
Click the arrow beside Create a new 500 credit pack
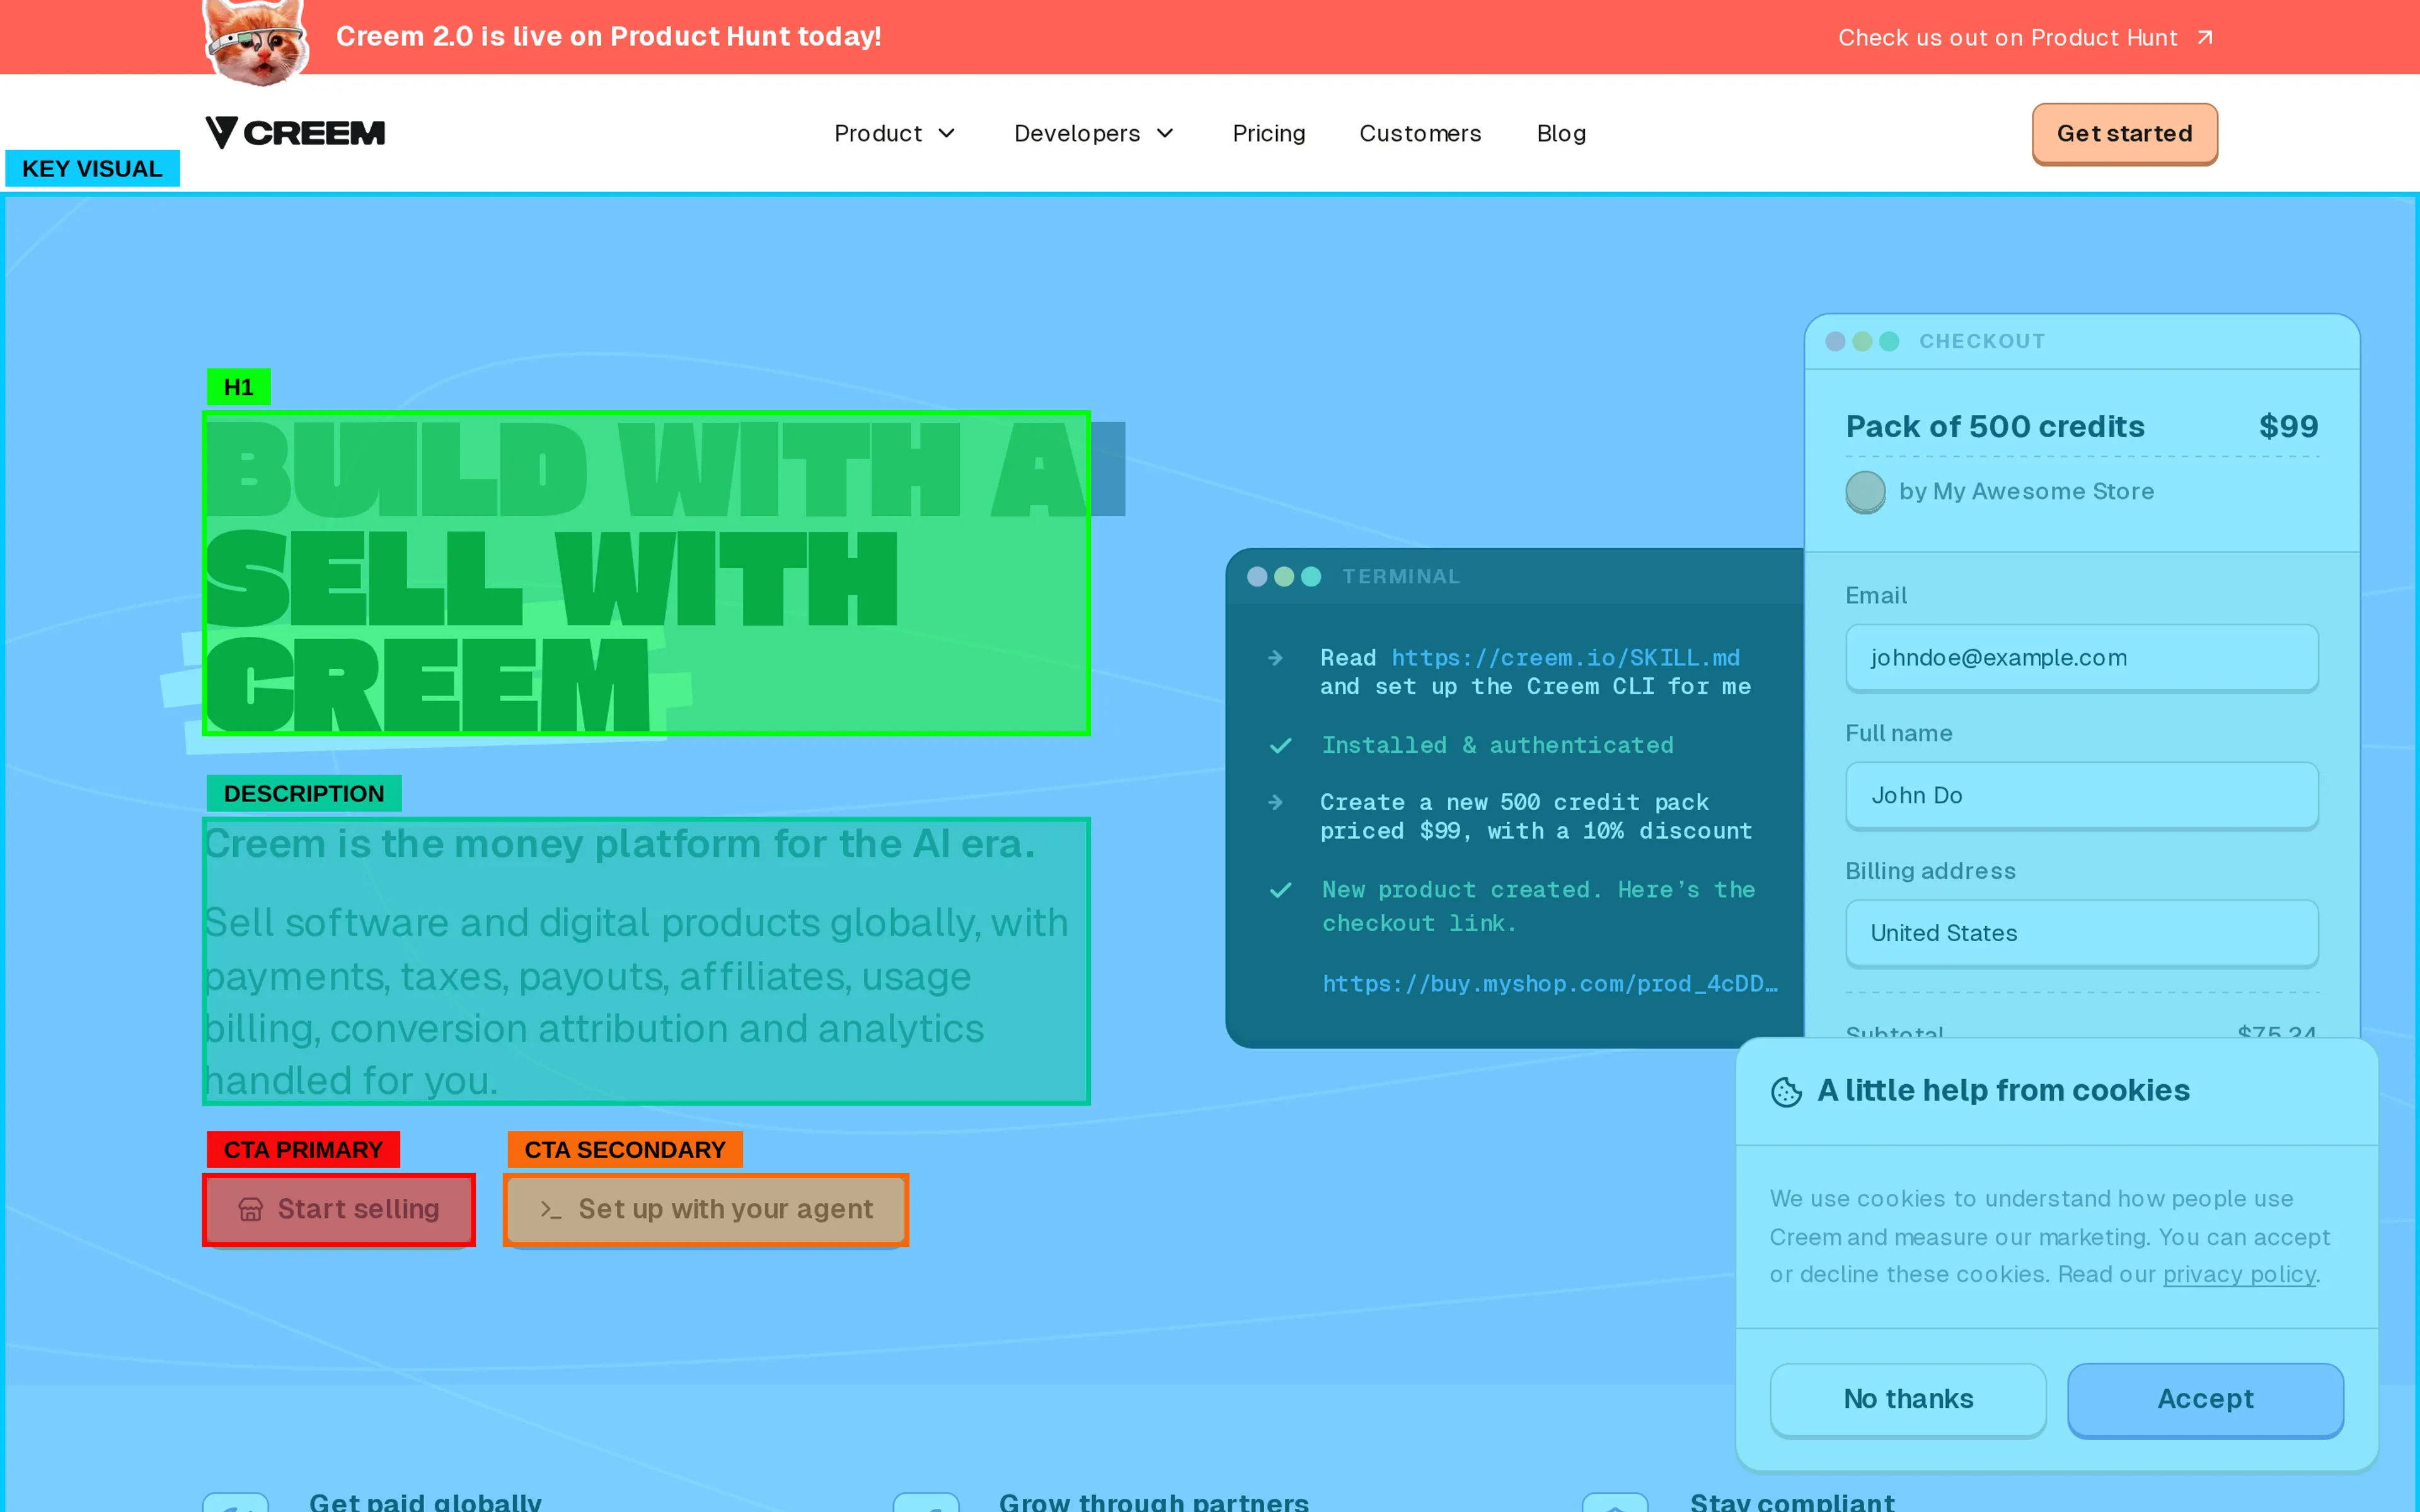click(1275, 802)
